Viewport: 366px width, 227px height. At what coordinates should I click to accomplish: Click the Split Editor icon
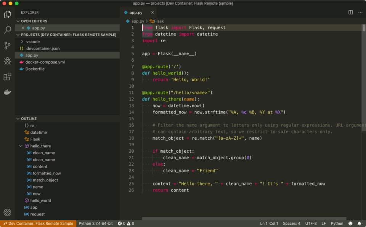tap(350, 12)
